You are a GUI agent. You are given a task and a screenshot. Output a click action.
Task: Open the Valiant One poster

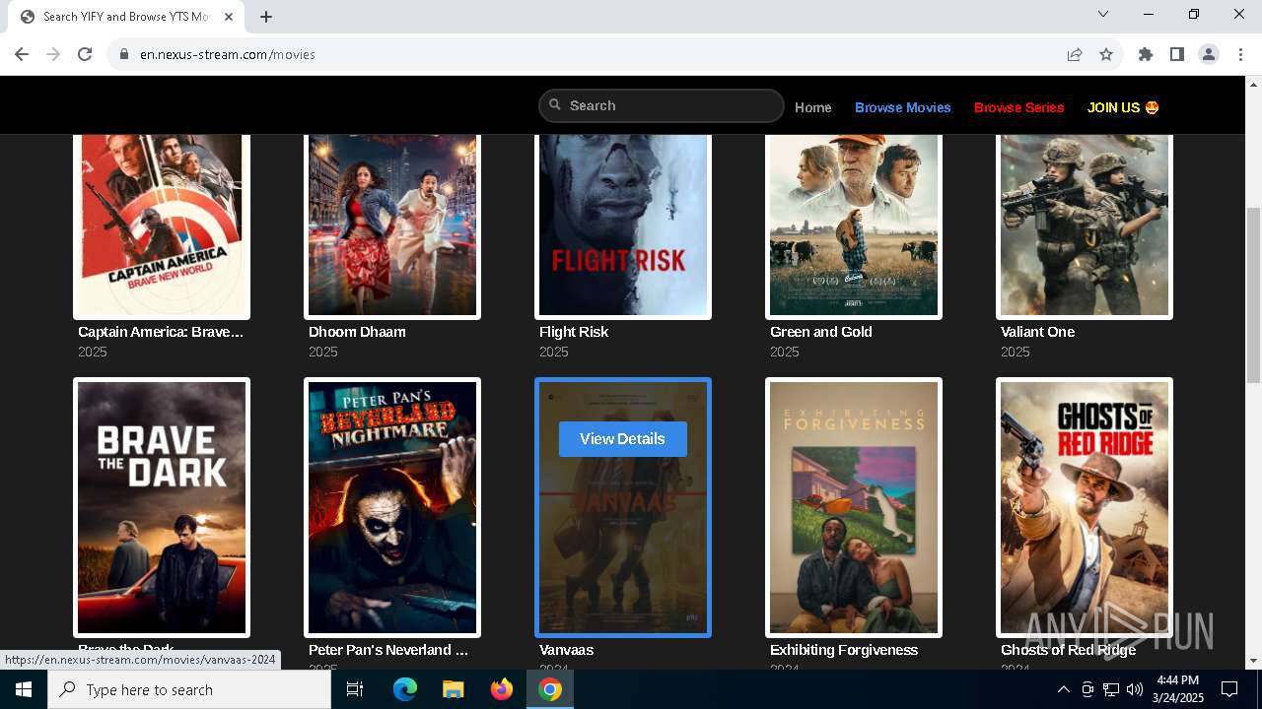tap(1085, 226)
